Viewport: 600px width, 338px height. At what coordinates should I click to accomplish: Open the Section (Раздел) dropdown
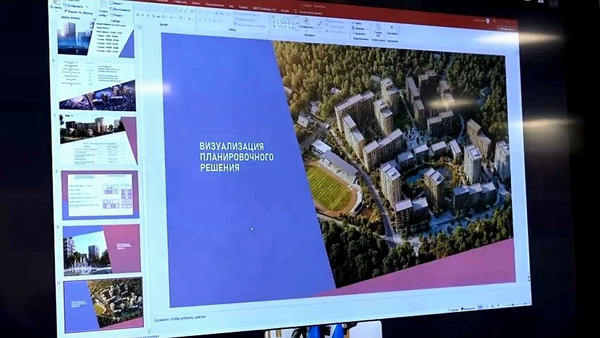click(x=117, y=16)
